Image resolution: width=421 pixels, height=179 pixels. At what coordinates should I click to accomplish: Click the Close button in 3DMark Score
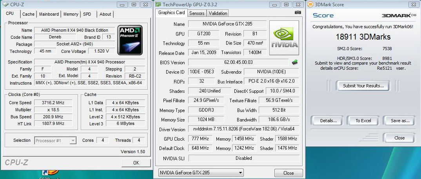(399, 138)
